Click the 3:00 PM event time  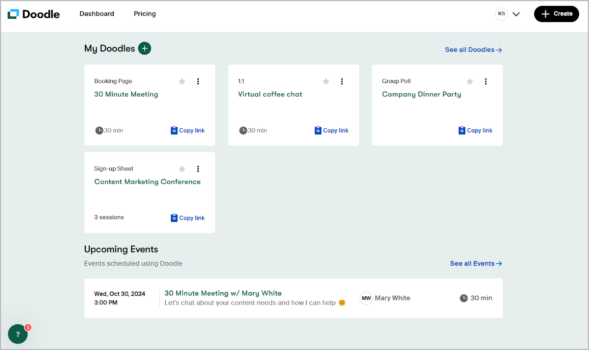(106, 303)
